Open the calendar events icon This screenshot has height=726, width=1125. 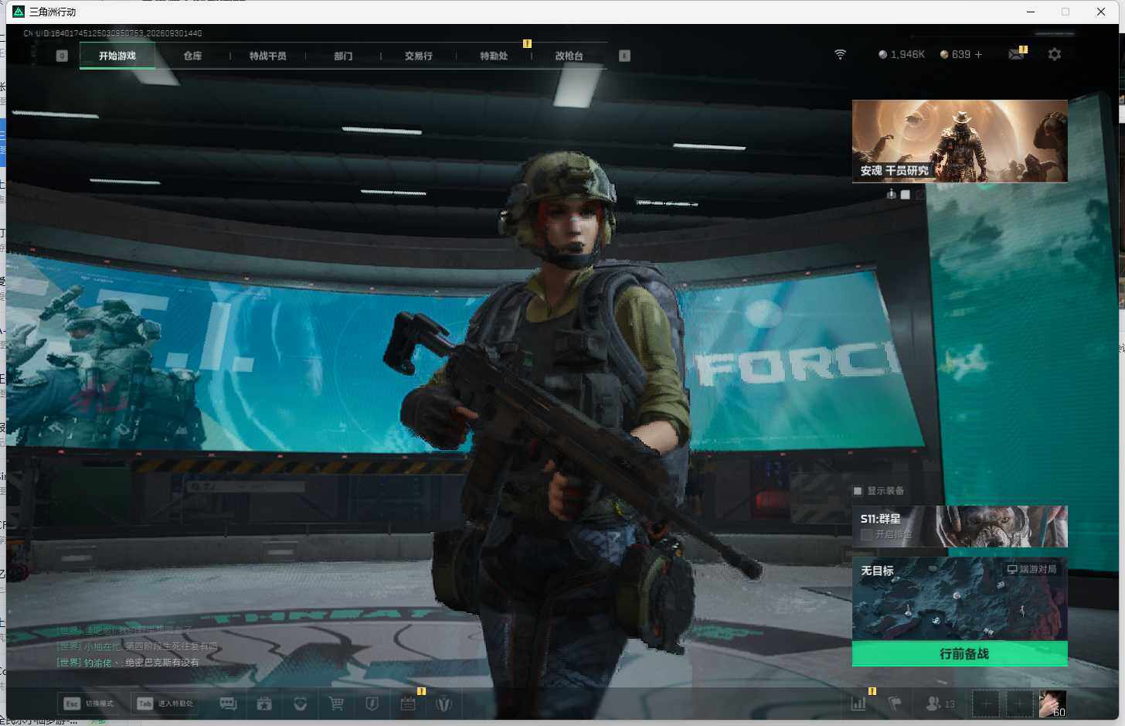click(408, 704)
